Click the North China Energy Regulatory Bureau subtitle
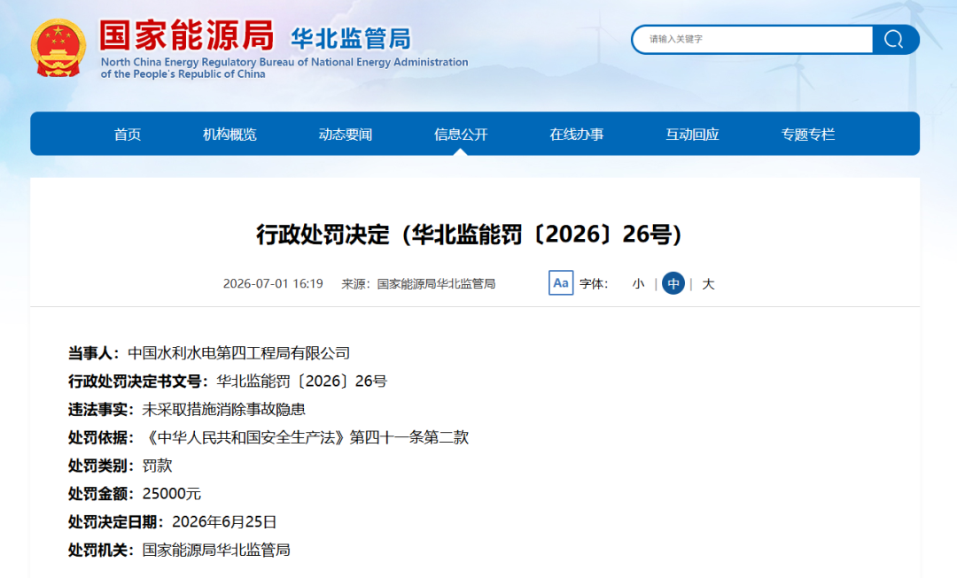This screenshot has width=957, height=578. (x=284, y=67)
